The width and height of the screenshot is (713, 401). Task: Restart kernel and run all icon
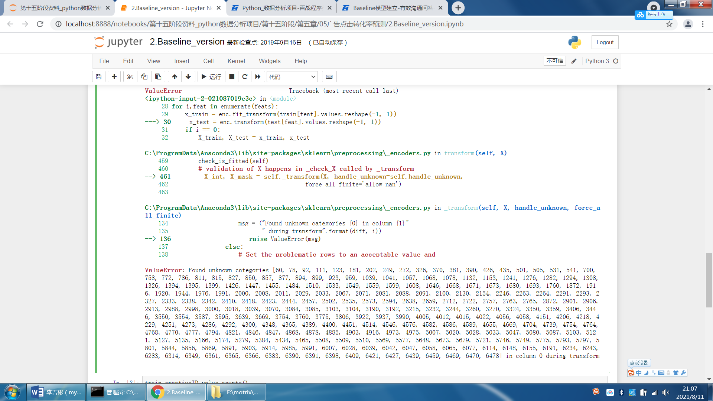click(x=258, y=77)
